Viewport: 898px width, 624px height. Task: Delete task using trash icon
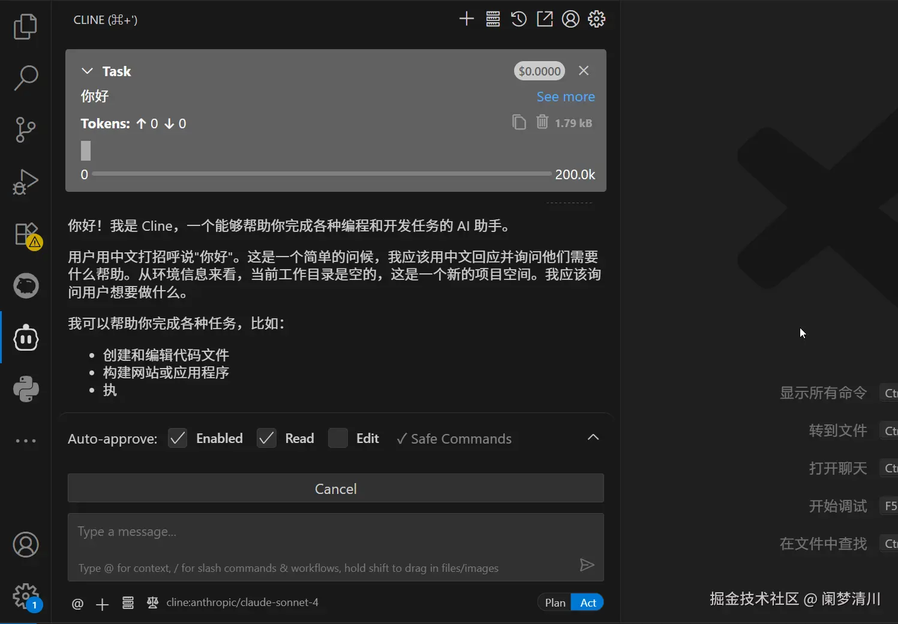pyautogui.click(x=542, y=122)
